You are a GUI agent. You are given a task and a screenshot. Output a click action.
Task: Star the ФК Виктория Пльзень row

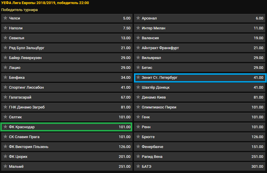[x=5, y=146]
